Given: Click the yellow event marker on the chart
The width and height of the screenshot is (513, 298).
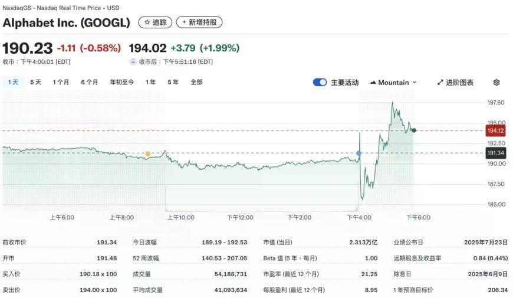Looking at the screenshot, I should 148,153.
